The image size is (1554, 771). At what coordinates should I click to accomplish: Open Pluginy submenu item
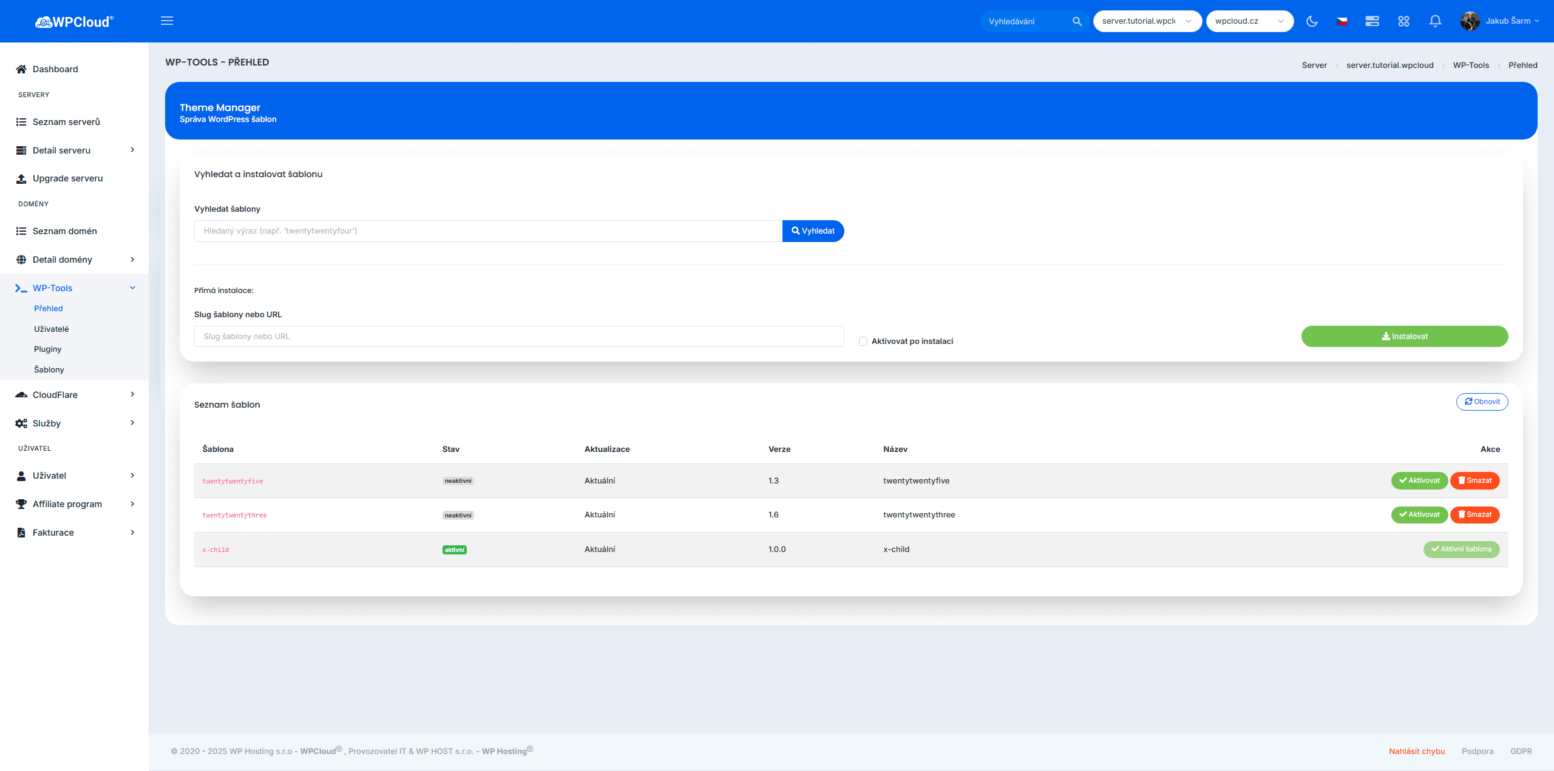point(48,349)
